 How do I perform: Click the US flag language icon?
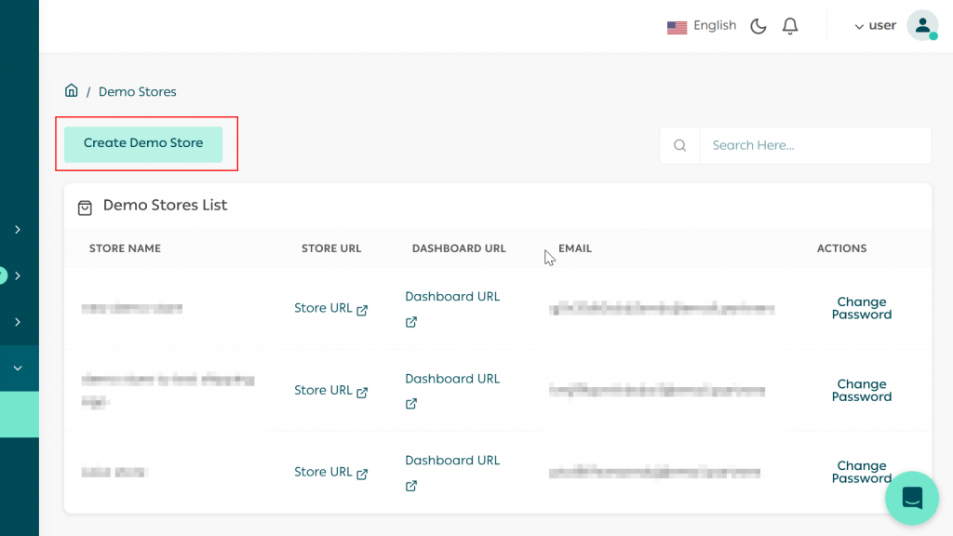pos(677,26)
